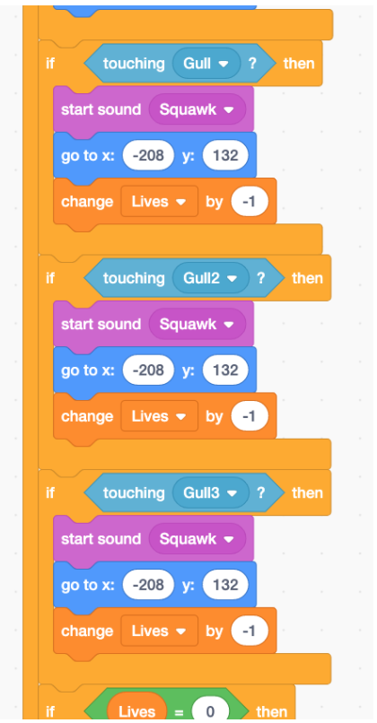Edit y value 132 in Gull block

point(225,155)
